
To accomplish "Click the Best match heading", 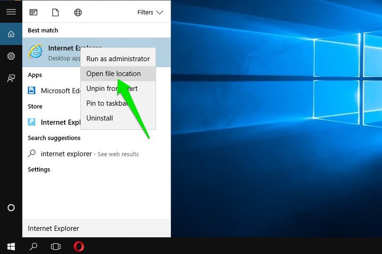I will point(43,30).
